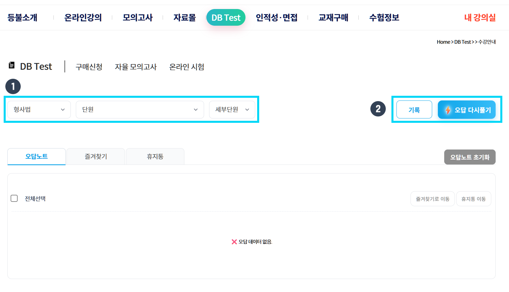The height and width of the screenshot is (292, 509).
Task: Expand the 단원 dropdown
Action: (140, 109)
